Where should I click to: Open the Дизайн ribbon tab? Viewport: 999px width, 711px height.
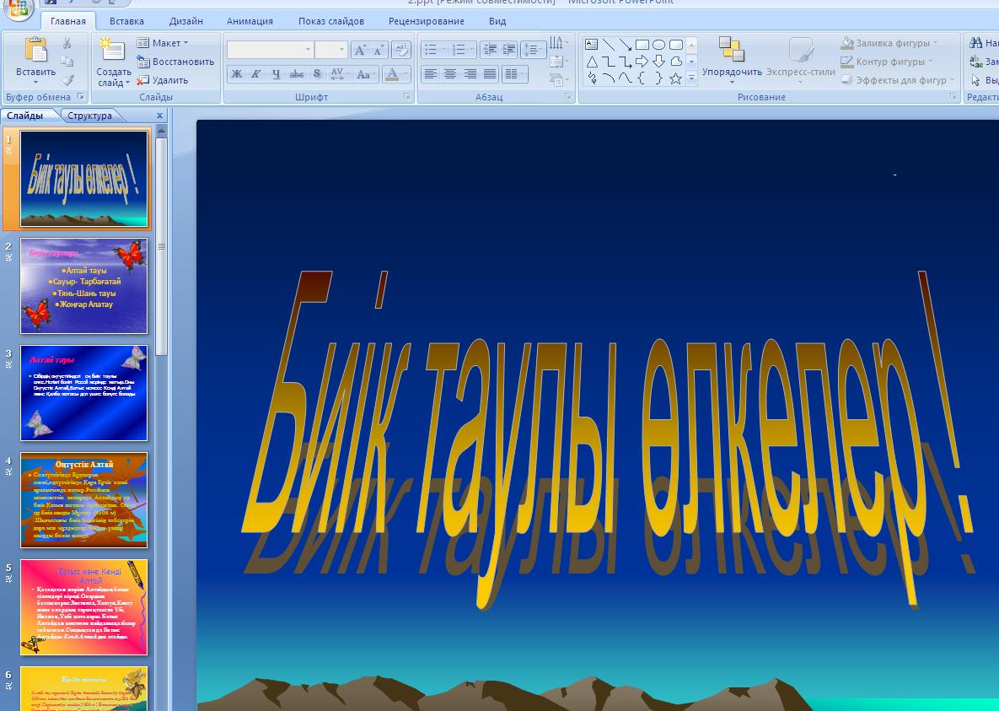coord(186,21)
